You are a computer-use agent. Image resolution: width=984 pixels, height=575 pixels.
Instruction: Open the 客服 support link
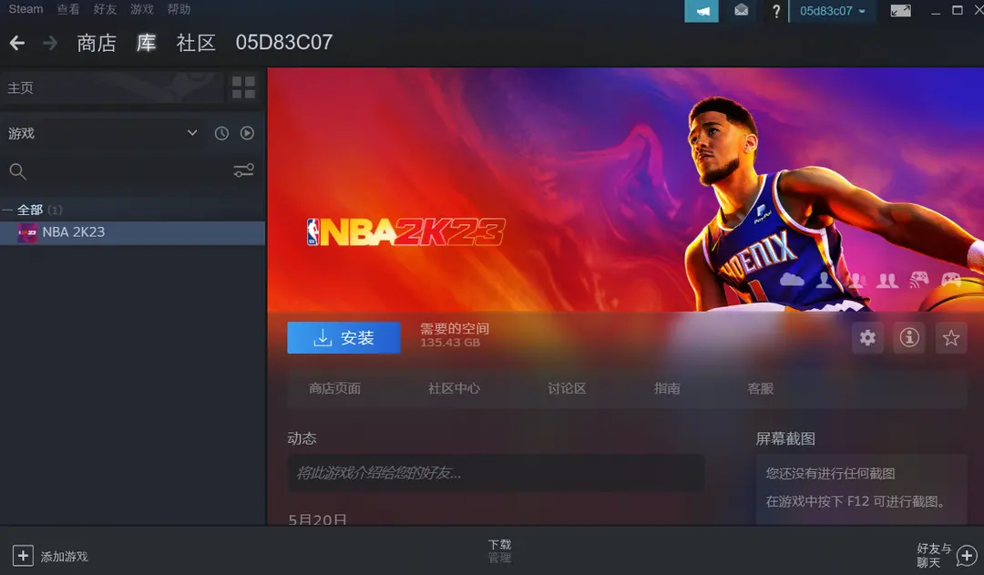(x=761, y=388)
